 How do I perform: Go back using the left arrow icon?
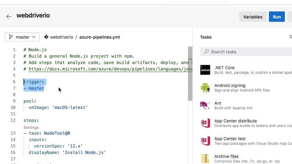[9, 17]
